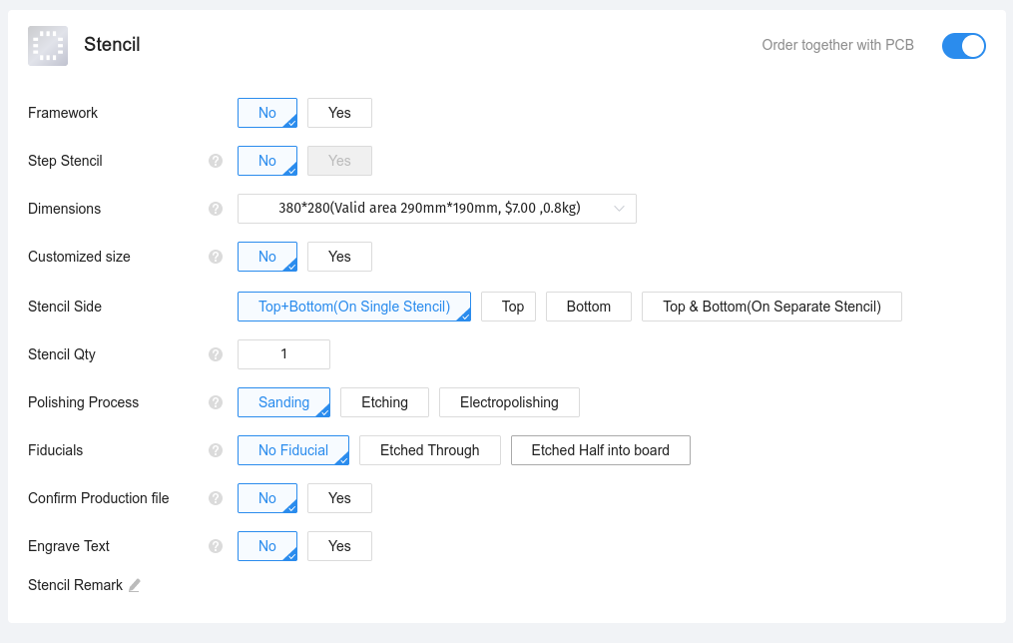Click the help icon beside Dimensions
Viewport: 1013px width, 643px height.
click(x=216, y=209)
